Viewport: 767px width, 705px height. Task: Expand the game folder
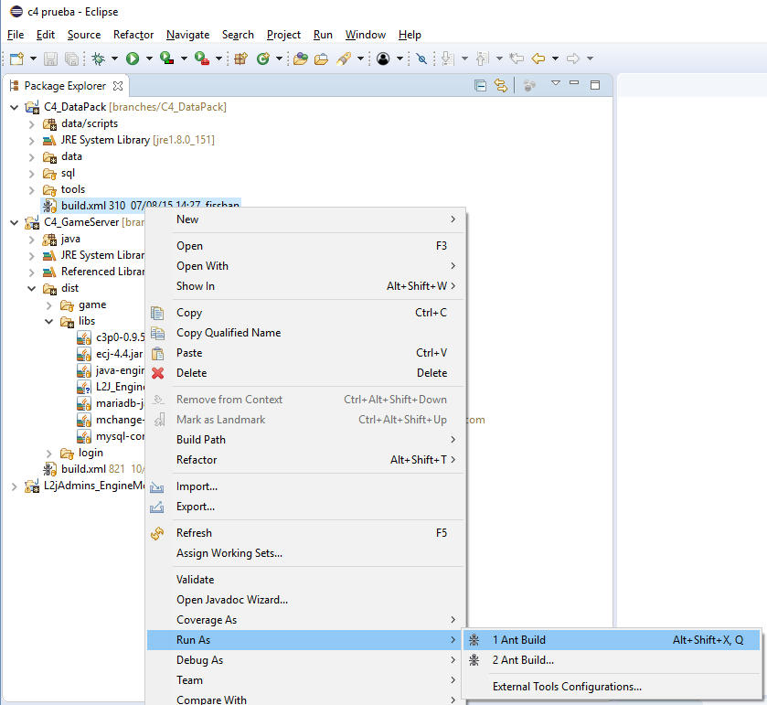pos(49,305)
